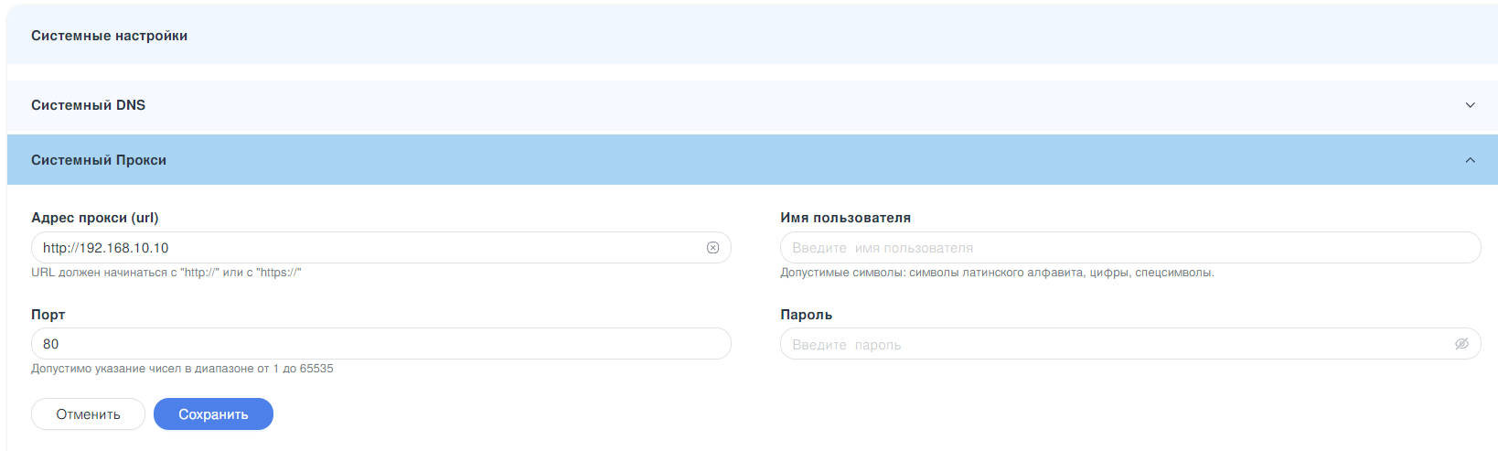Expand the Системный DNS section chevron

tap(1471, 105)
